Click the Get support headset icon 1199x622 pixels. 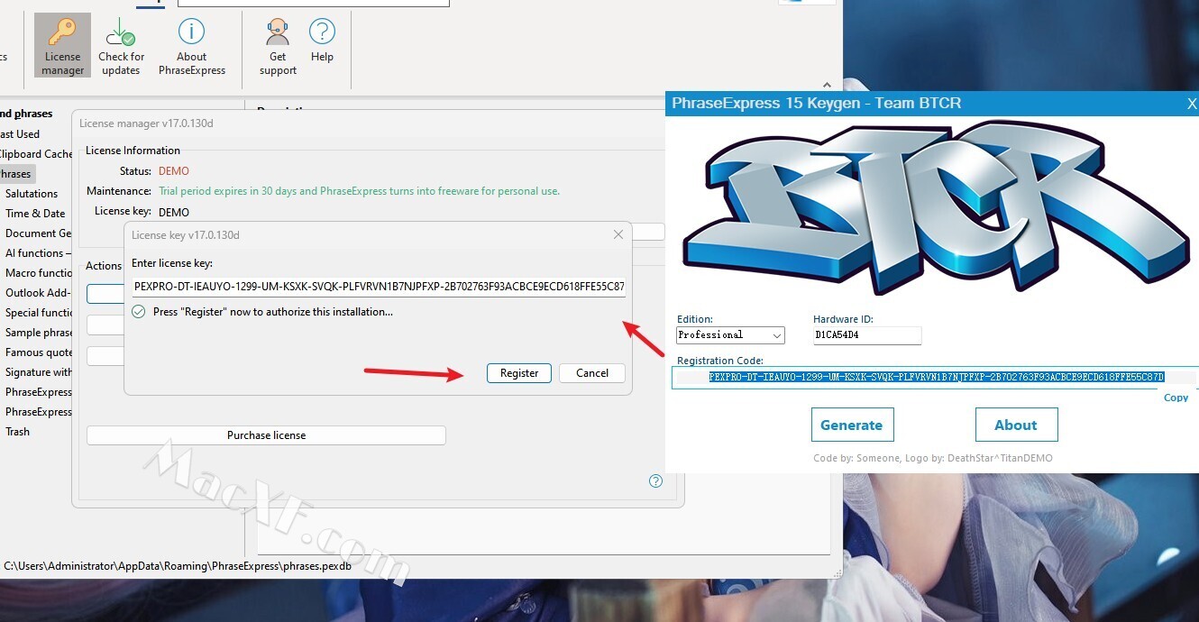coord(278,45)
